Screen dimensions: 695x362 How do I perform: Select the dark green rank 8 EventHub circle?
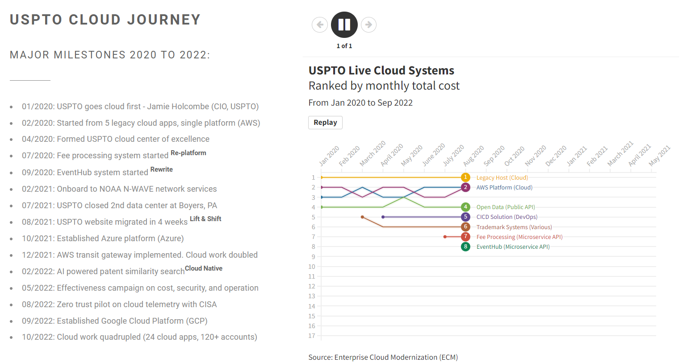point(465,247)
